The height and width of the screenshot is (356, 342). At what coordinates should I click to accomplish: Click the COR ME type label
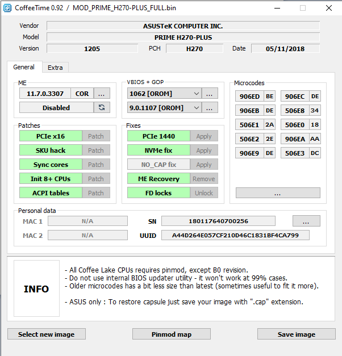[x=82, y=93]
